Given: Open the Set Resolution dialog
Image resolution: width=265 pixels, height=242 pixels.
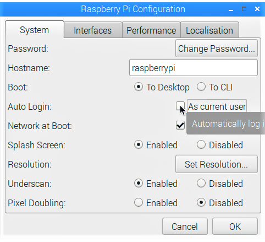Looking at the screenshot, I should point(217,164).
